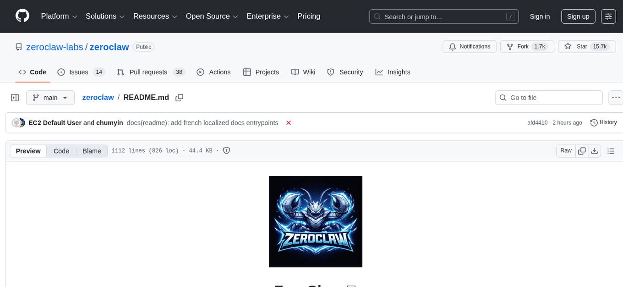
Task: Copy the README.md file path
Action: 179,97
